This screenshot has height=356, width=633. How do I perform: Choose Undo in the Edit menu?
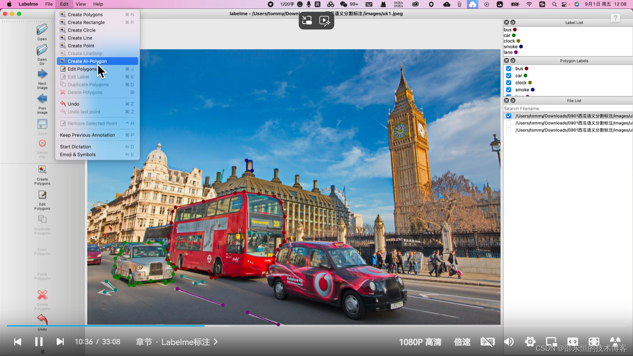tap(97, 104)
